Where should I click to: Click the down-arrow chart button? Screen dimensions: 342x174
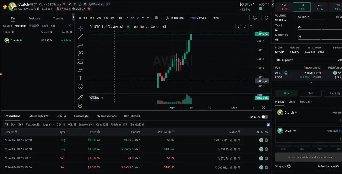click(x=238, y=27)
